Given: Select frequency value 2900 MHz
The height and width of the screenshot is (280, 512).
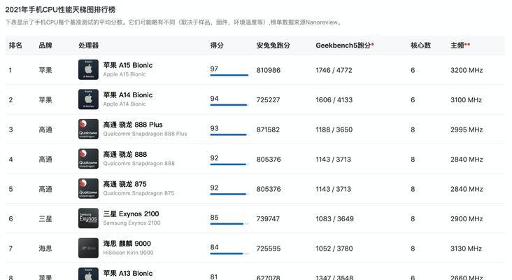Looking at the screenshot, I should (467, 219).
